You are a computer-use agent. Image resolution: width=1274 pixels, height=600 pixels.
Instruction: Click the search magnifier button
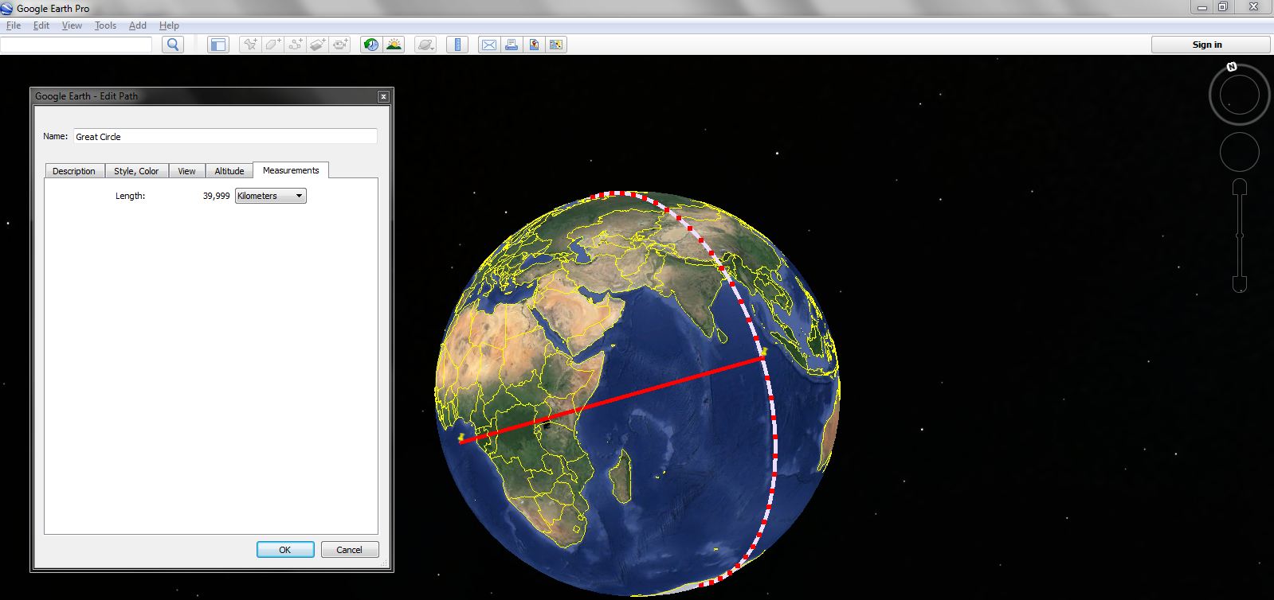[x=172, y=45]
